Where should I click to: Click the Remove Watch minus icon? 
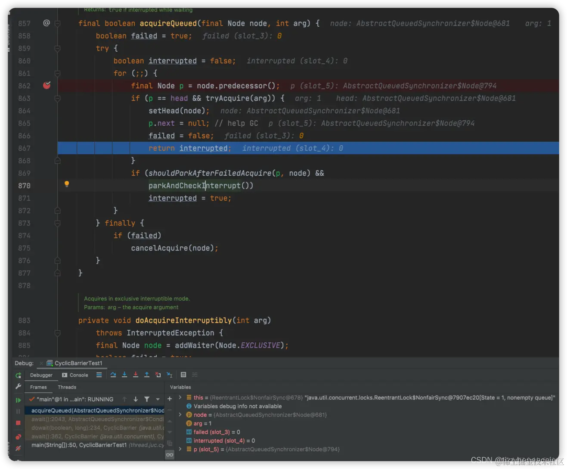coord(170,410)
